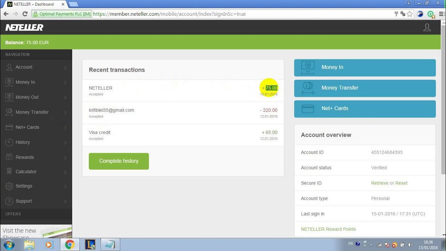The height and width of the screenshot is (251, 446).
Task: Open Settings in navigation
Action: click(36, 186)
